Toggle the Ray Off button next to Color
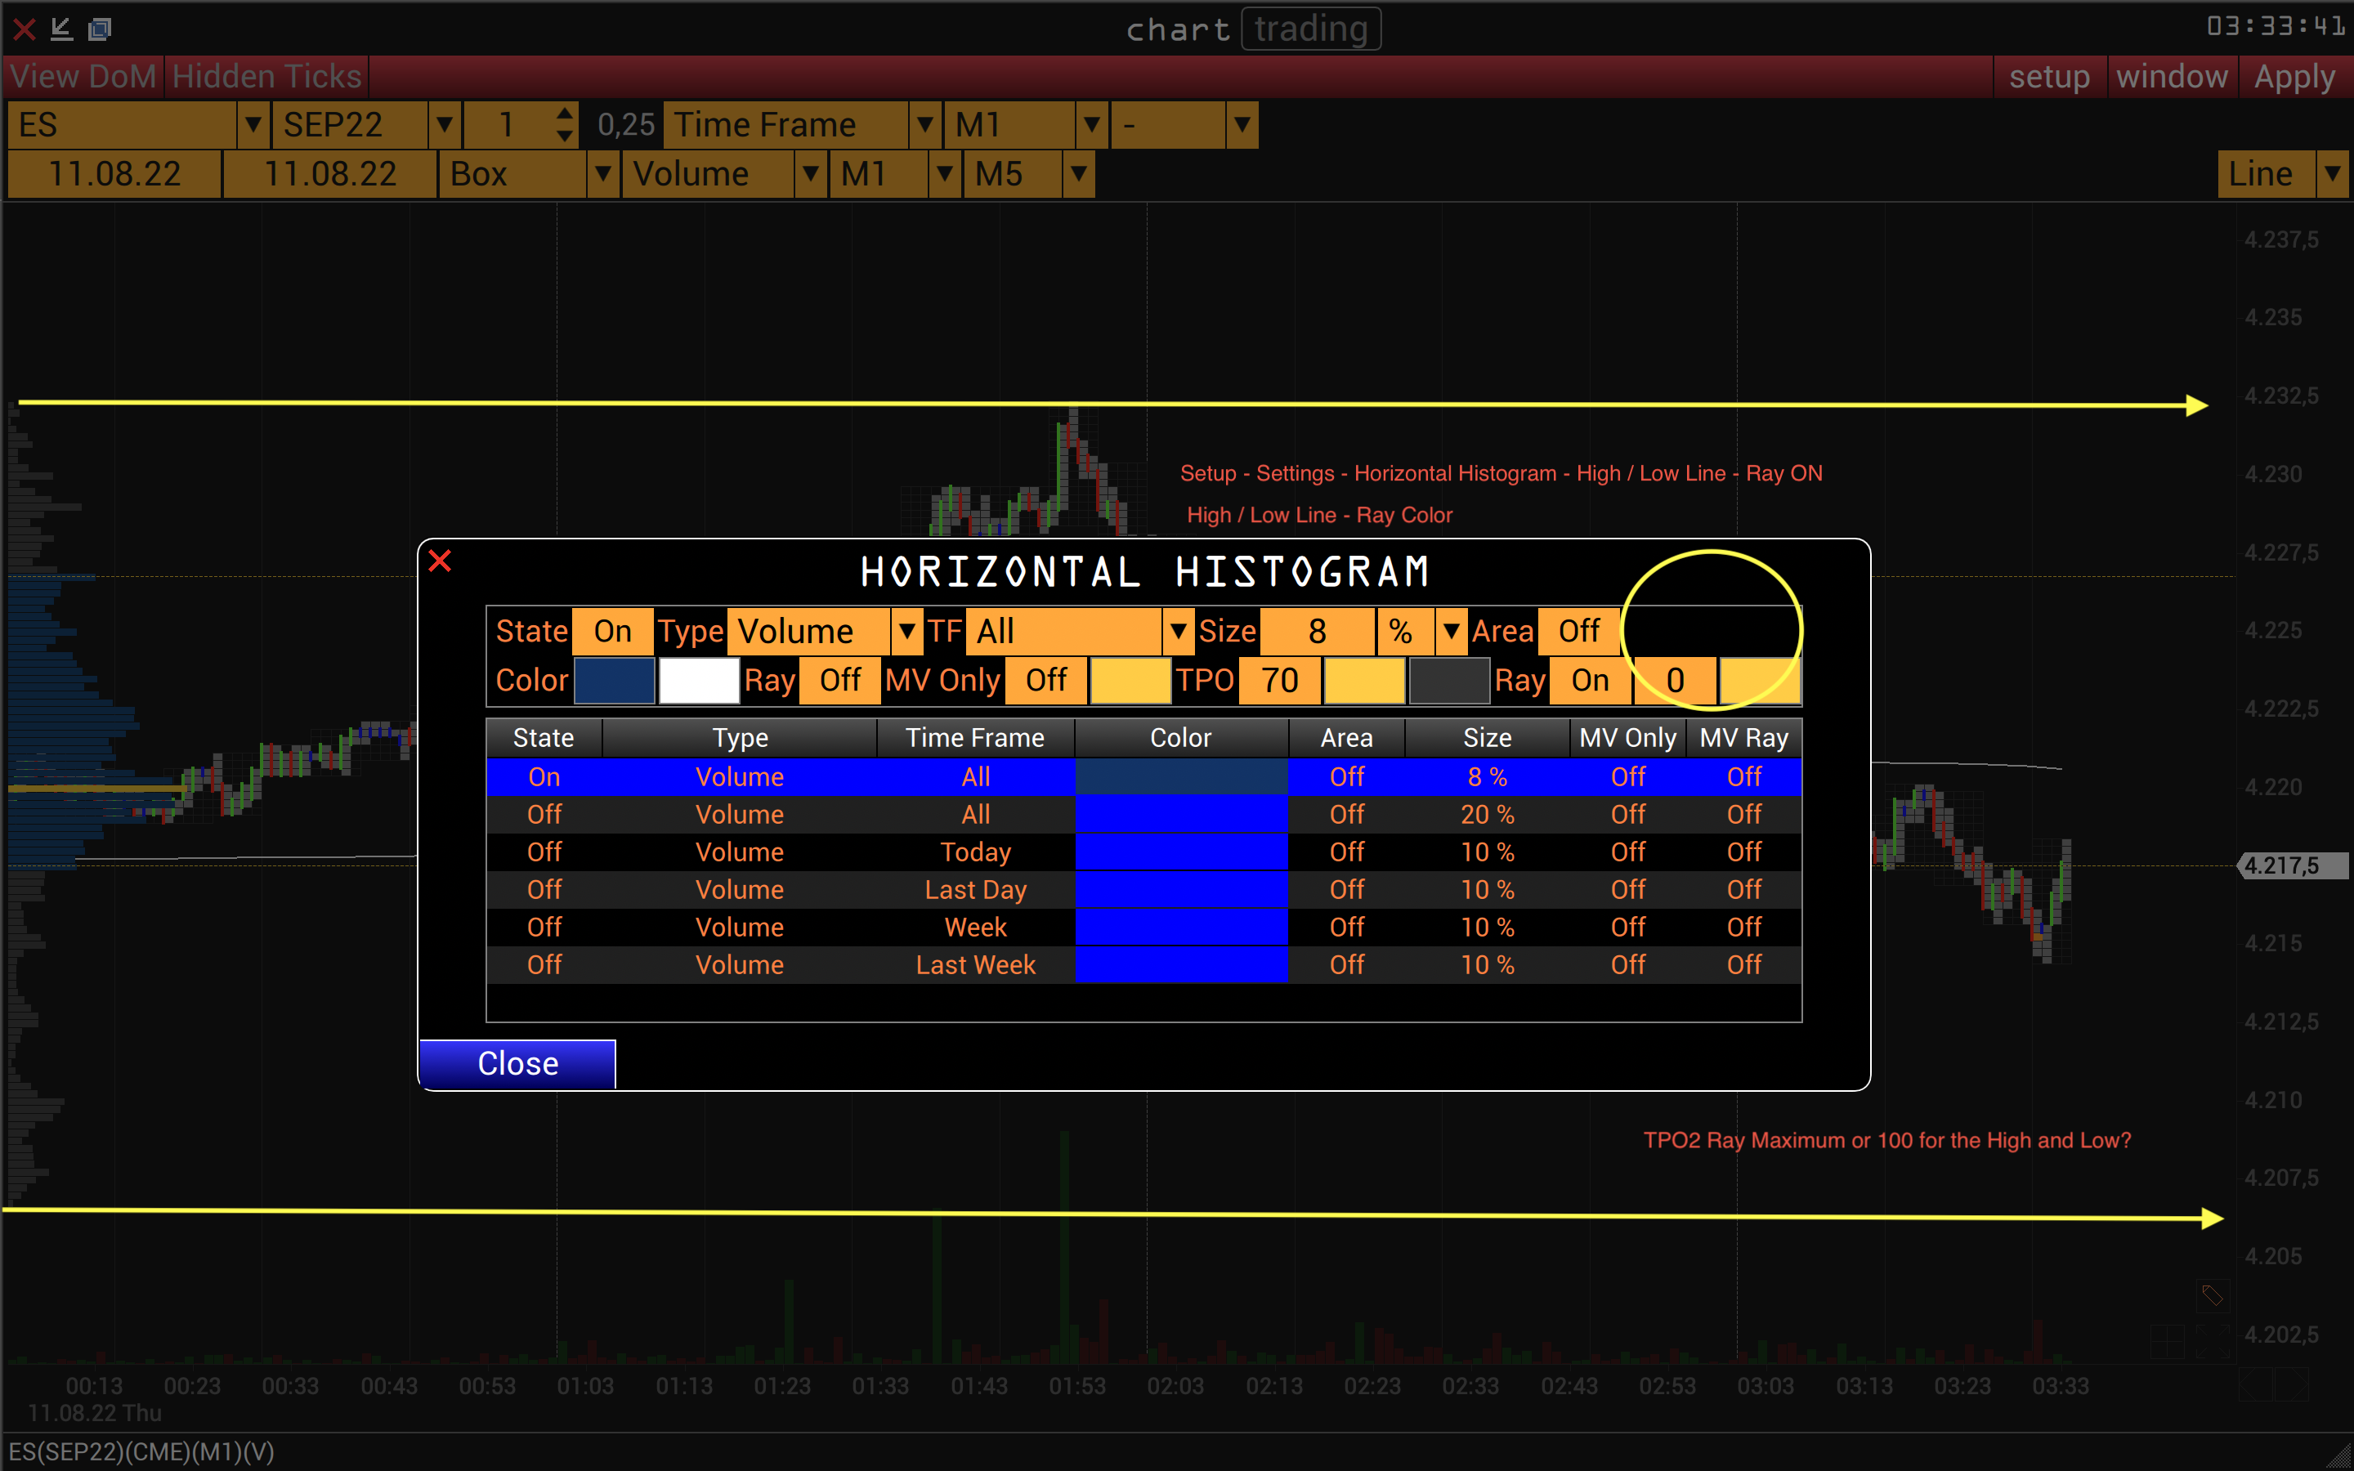 [x=839, y=680]
